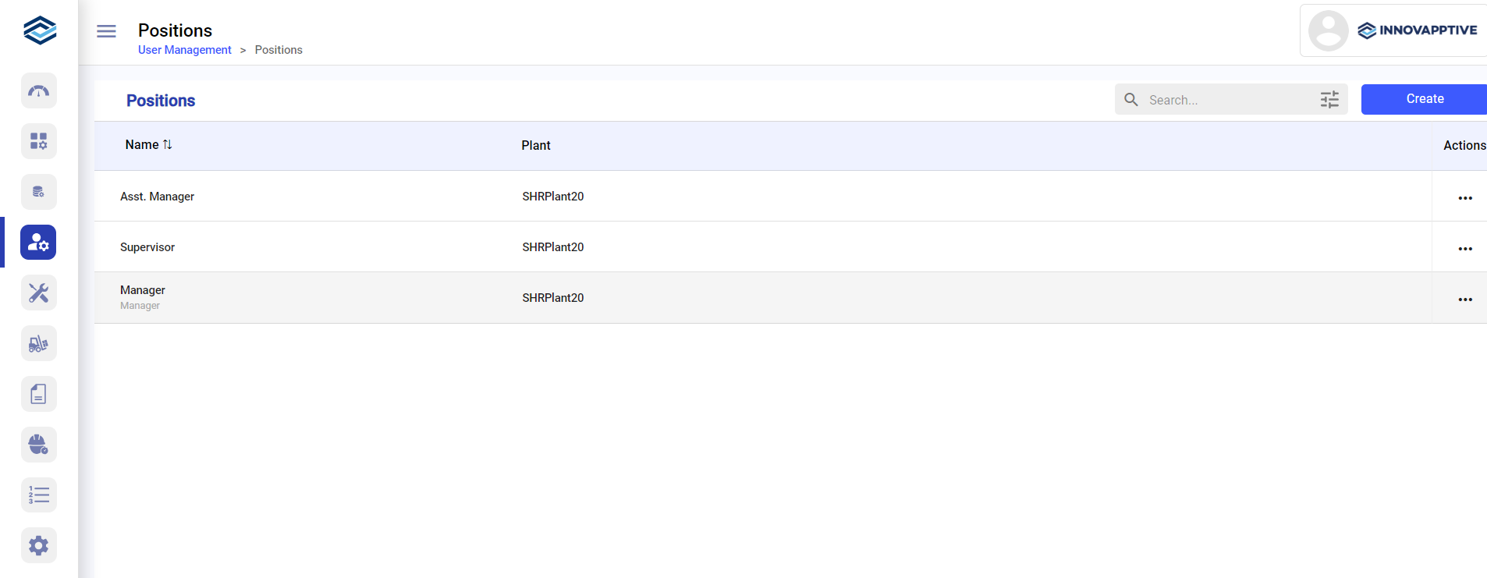
Task: Open actions menu for Asst. Manager row
Action: (1464, 198)
